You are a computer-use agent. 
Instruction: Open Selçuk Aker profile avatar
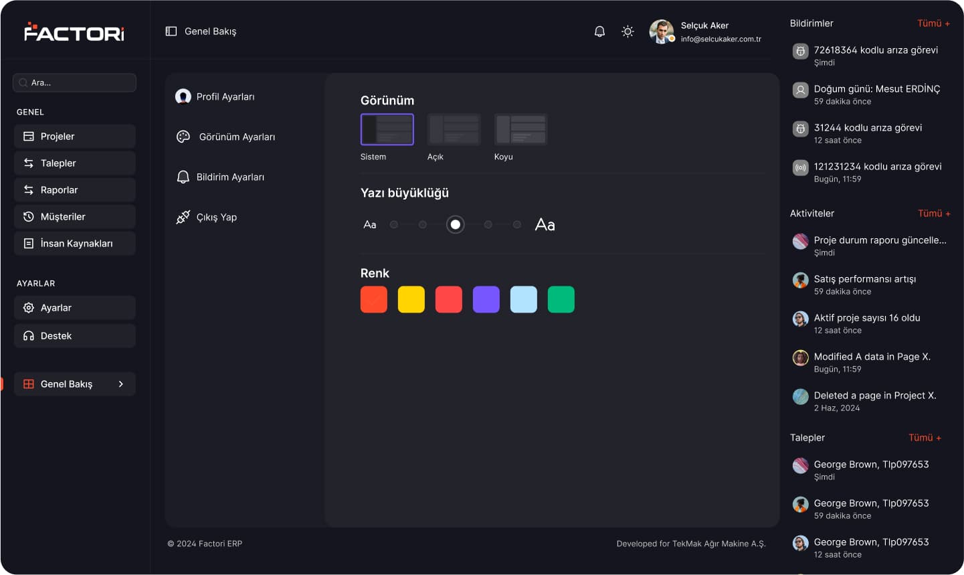coord(662,31)
